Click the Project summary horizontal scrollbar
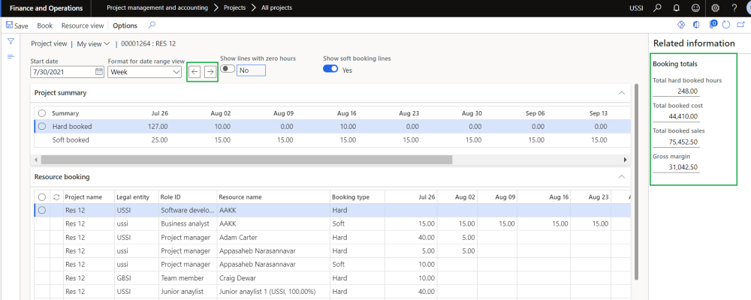The image size is (751, 300). coord(246,160)
